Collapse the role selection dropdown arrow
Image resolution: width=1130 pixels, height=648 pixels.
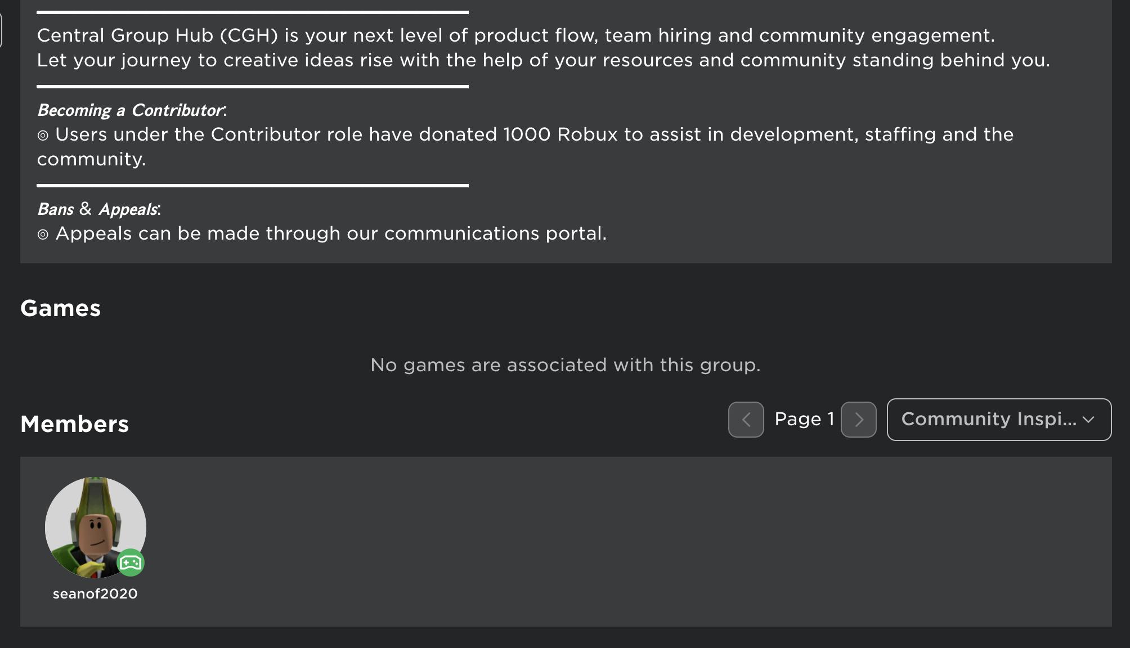[x=1087, y=419]
